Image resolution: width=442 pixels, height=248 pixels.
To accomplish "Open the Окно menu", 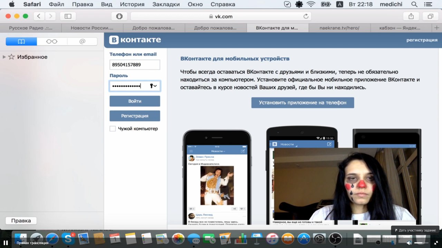I will [x=195, y=4].
